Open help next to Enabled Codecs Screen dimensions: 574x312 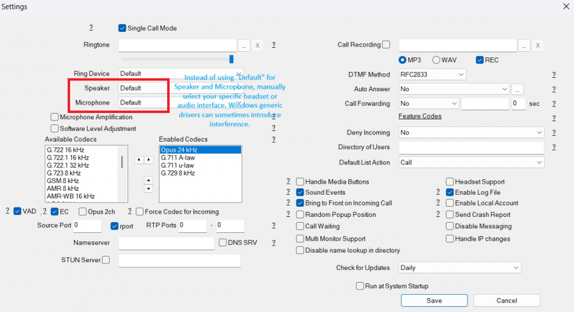click(274, 139)
